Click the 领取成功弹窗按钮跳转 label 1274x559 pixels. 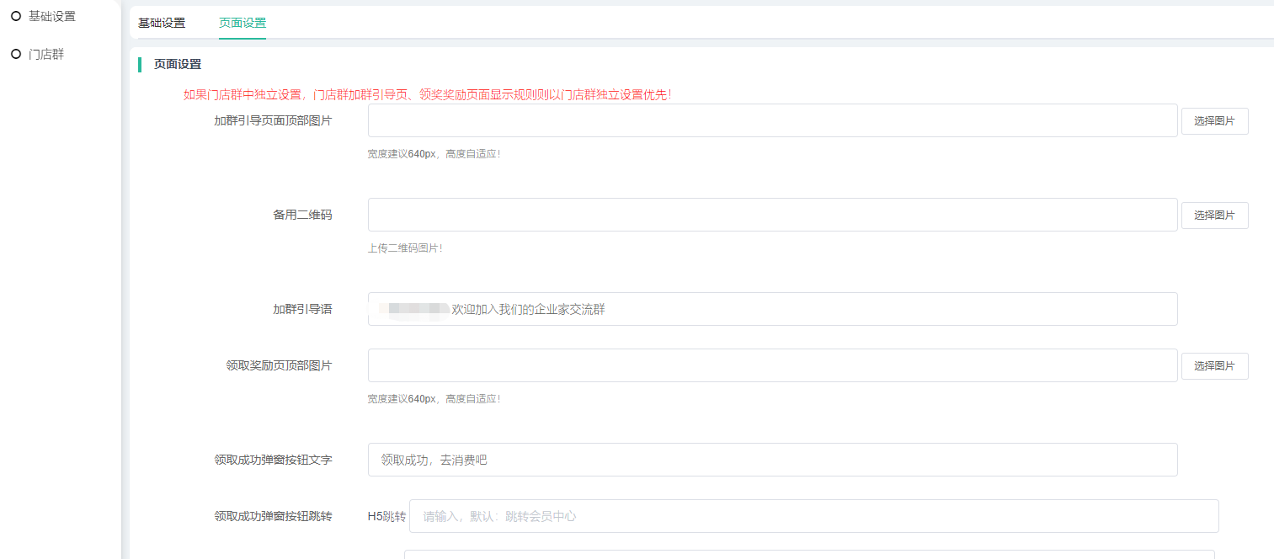click(273, 516)
